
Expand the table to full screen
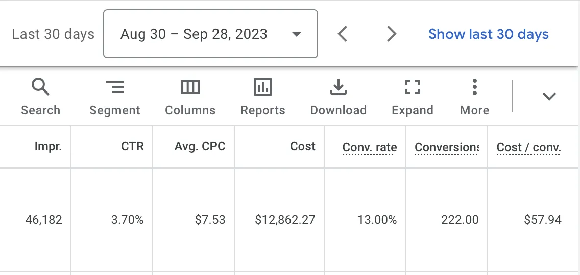coord(412,97)
